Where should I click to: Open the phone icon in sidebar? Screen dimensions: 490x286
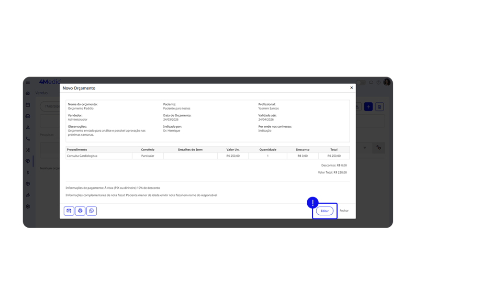28,139
